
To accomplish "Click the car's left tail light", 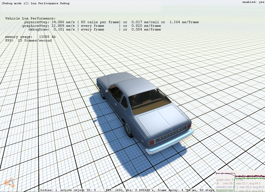I will 151,143.
